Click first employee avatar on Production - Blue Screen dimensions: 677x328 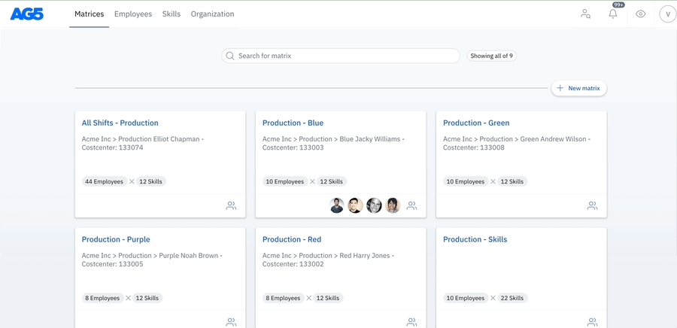(x=337, y=205)
